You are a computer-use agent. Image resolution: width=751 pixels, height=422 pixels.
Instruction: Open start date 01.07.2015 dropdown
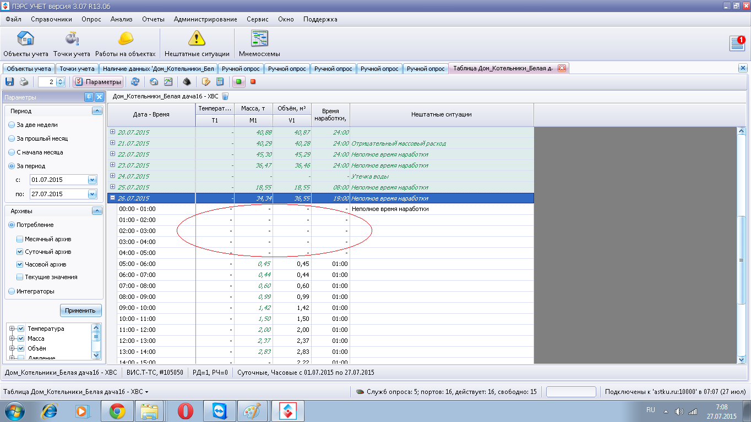click(x=92, y=180)
